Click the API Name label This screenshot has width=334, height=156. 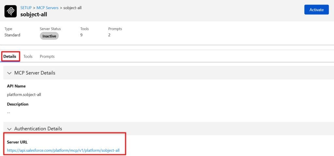click(x=16, y=86)
